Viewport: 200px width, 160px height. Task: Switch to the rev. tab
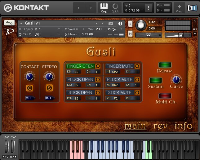[x=162, y=126]
